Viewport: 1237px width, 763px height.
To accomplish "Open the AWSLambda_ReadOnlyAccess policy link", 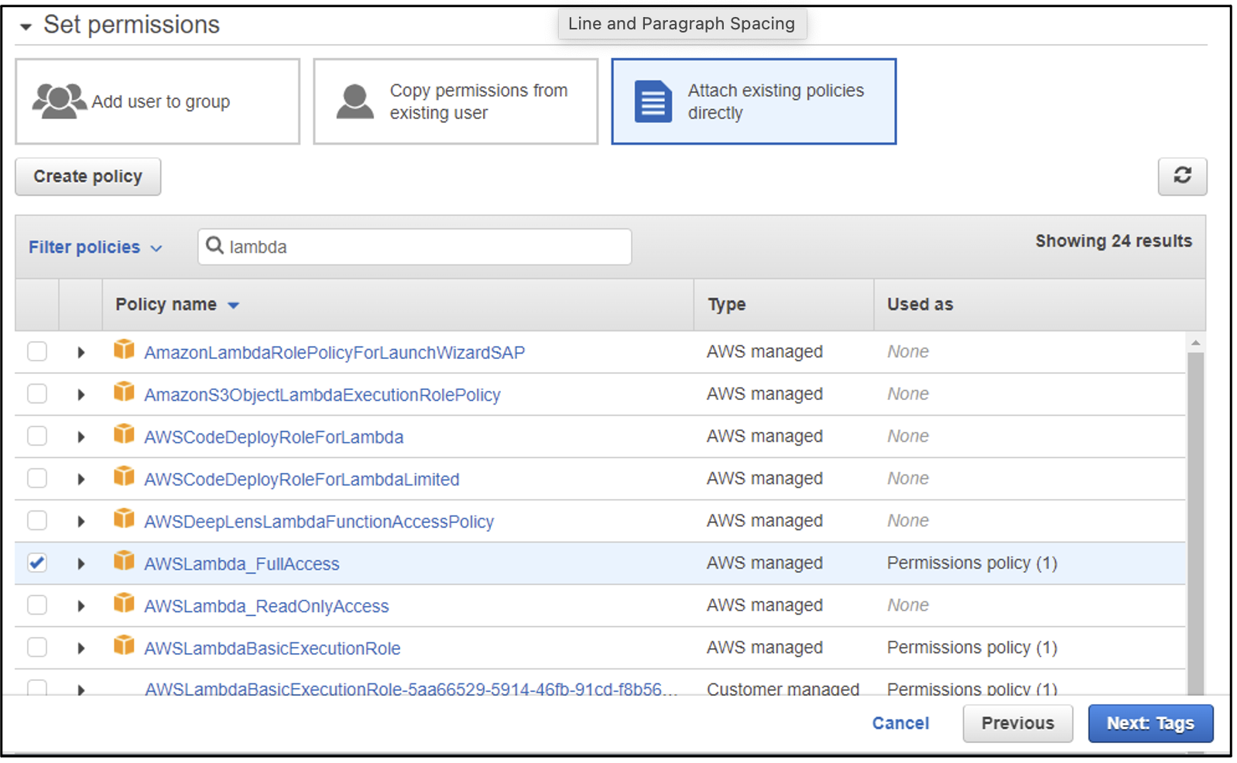I will 266,606.
